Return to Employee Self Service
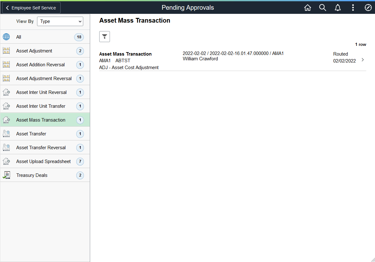Screen dimensions: 375x262 coord(31,7)
